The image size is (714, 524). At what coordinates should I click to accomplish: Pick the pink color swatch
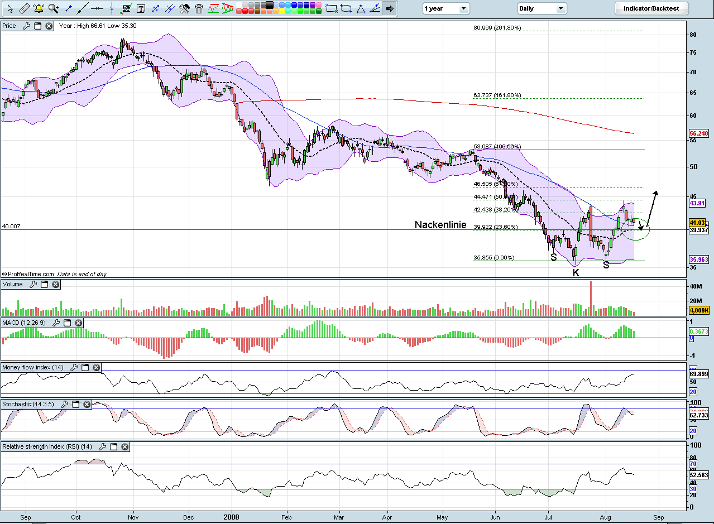click(319, 5)
